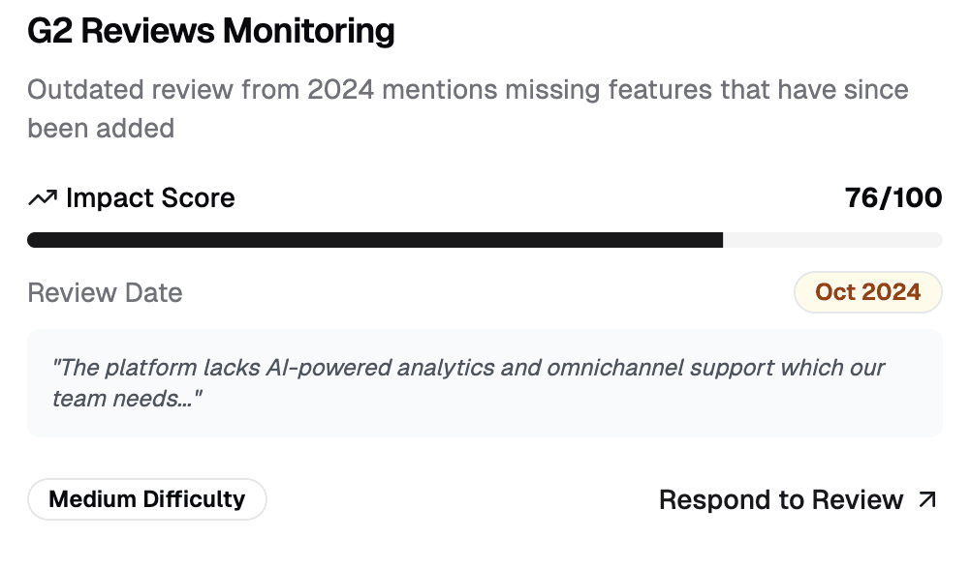The image size is (971, 569).
Task: Click the word 'Monitoring' in the heading
Action: coord(308,31)
